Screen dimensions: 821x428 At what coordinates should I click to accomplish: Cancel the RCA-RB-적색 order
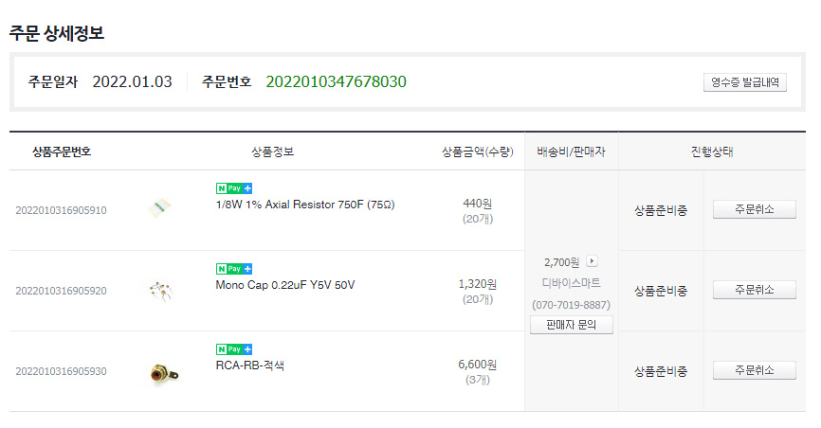tap(754, 370)
